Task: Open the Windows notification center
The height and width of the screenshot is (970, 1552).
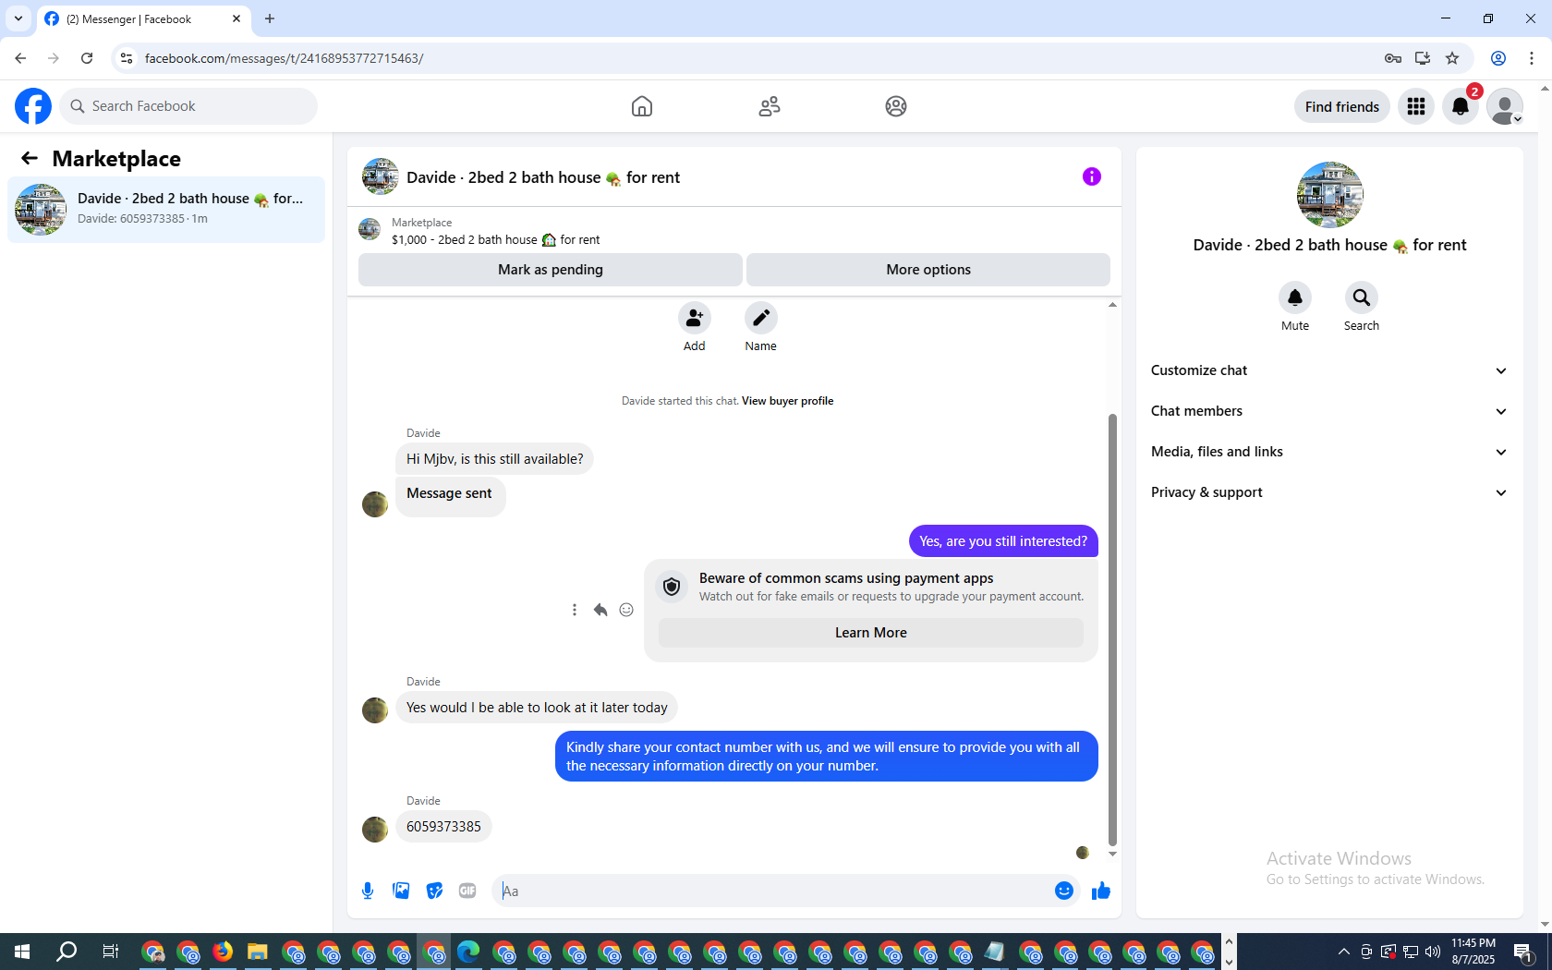Action: 1523,952
